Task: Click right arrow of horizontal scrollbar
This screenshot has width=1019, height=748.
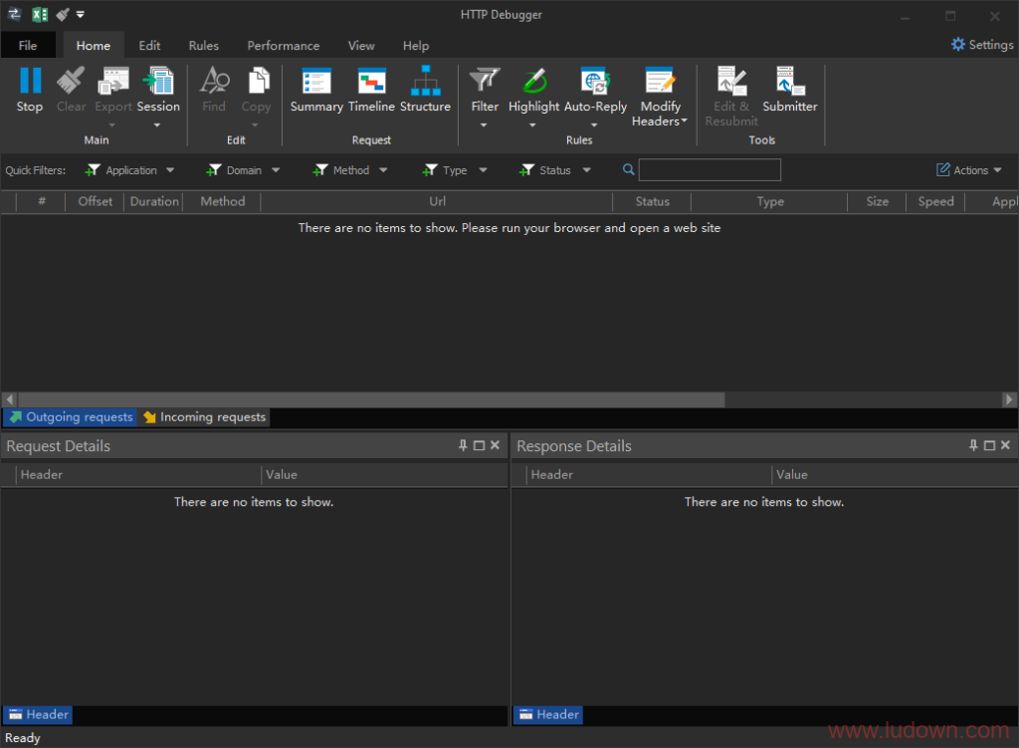Action: (x=1009, y=399)
